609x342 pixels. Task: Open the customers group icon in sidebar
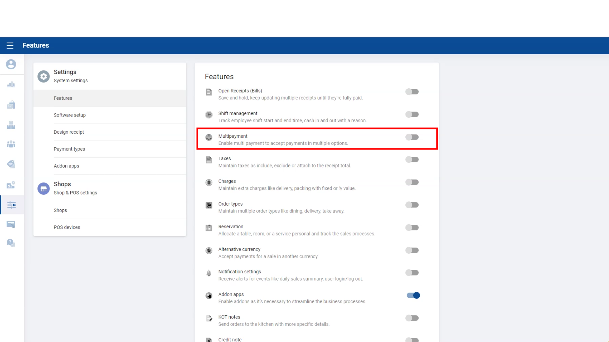point(11,144)
